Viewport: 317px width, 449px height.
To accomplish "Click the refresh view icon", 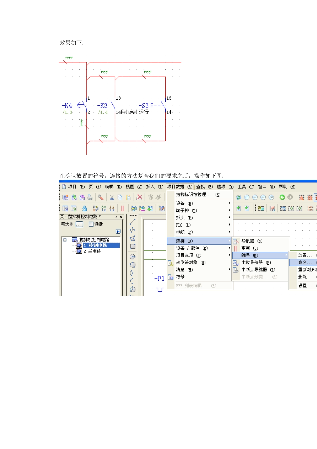I will click(x=239, y=197).
